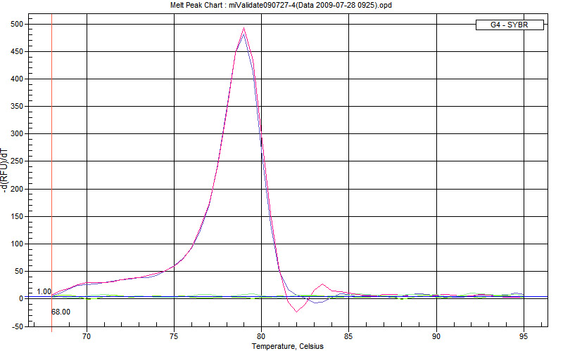Click the 70 x-axis tick label
563x351 pixels.
[87, 336]
